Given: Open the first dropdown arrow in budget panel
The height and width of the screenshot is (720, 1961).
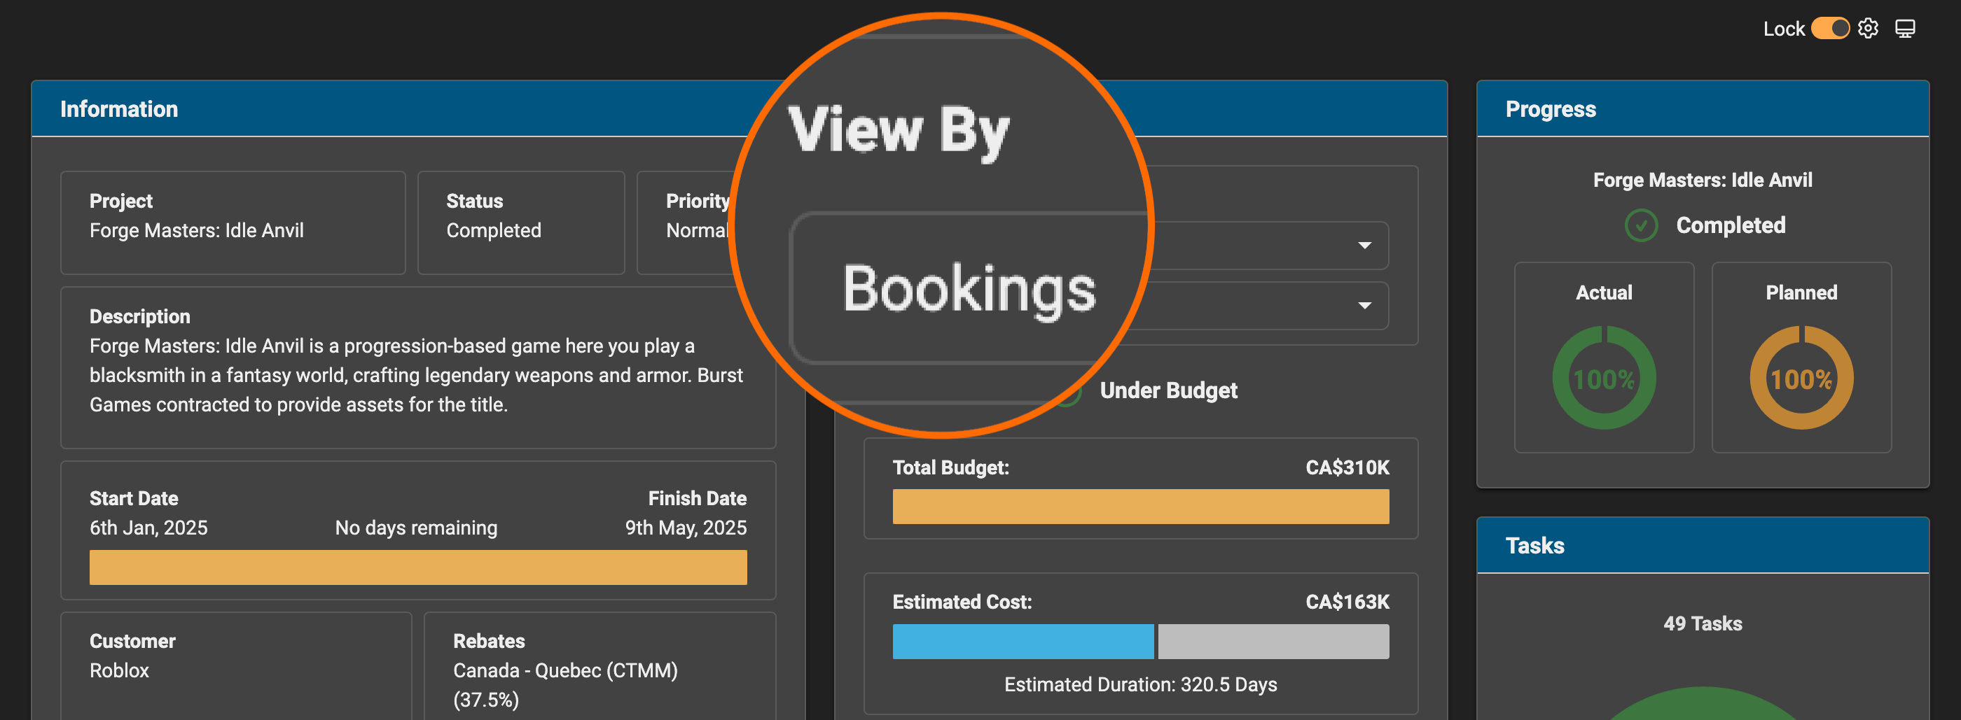Looking at the screenshot, I should (1365, 246).
